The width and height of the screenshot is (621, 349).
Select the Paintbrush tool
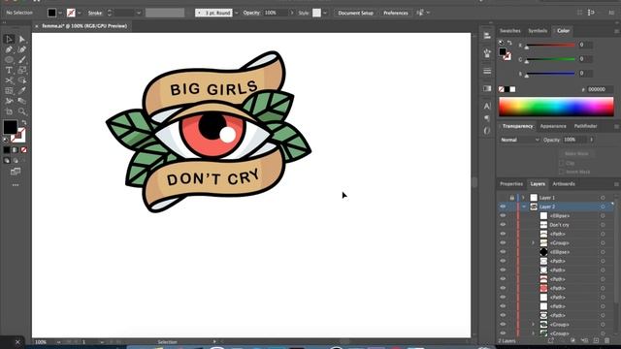(x=22, y=60)
